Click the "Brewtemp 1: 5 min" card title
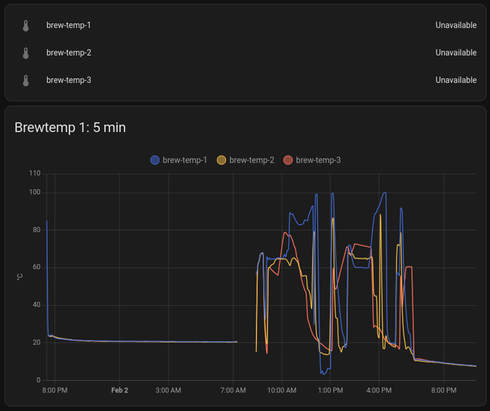Image resolution: width=490 pixels, height=411 pixels. 70,127
